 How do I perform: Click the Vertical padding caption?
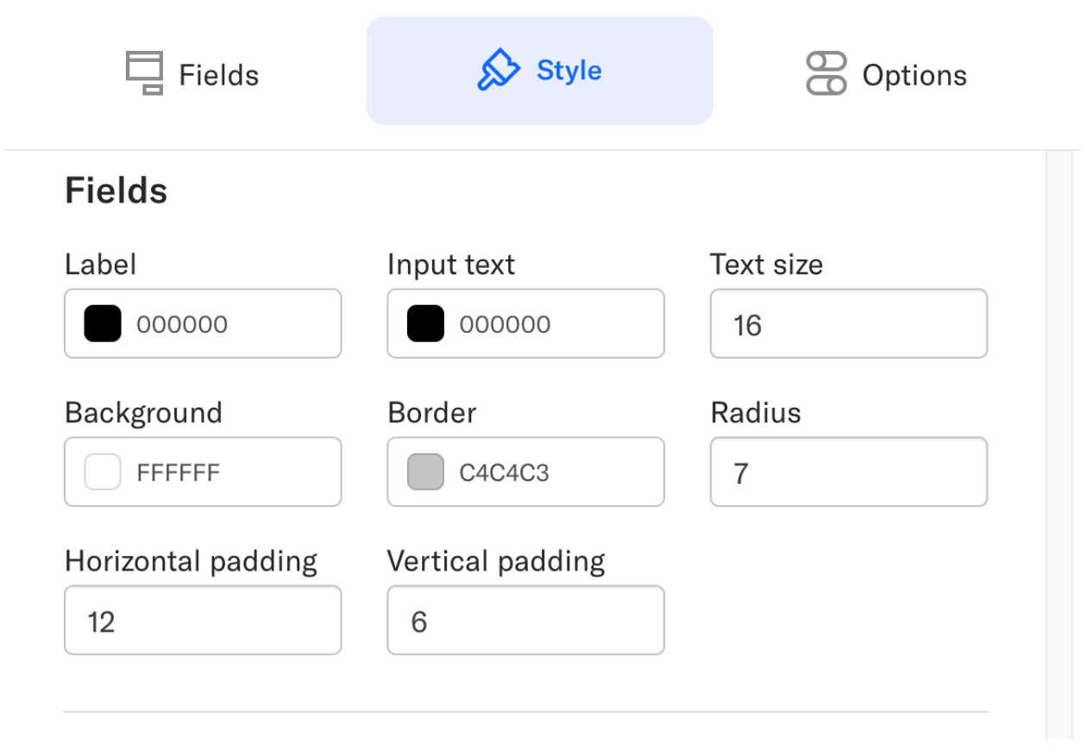[496, 562]
